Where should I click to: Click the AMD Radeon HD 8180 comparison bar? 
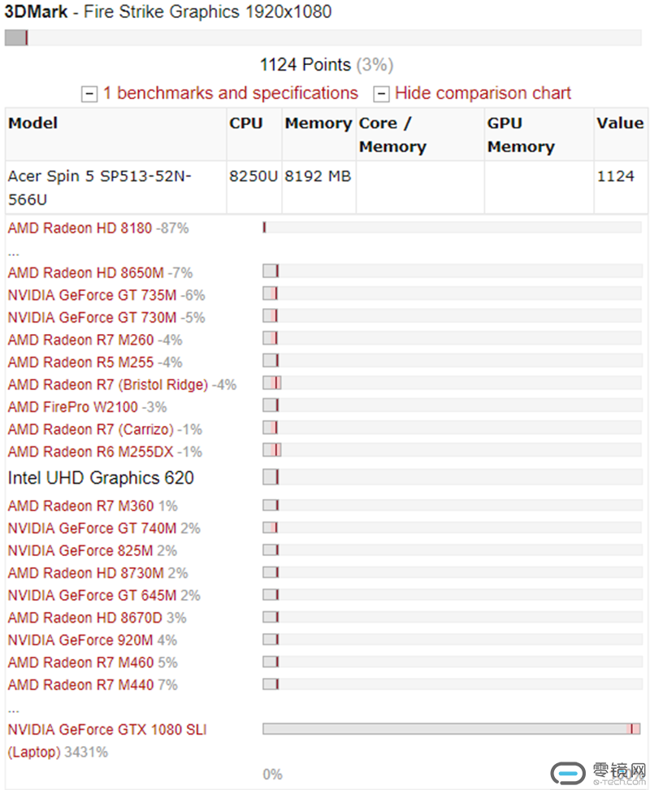[x=452, y=228]
